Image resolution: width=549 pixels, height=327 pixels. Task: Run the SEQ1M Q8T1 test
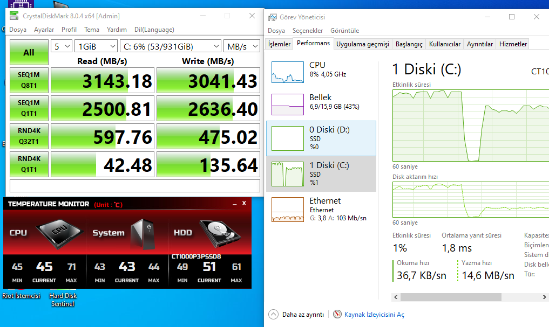pyautogui.click(x=29, y=80)
